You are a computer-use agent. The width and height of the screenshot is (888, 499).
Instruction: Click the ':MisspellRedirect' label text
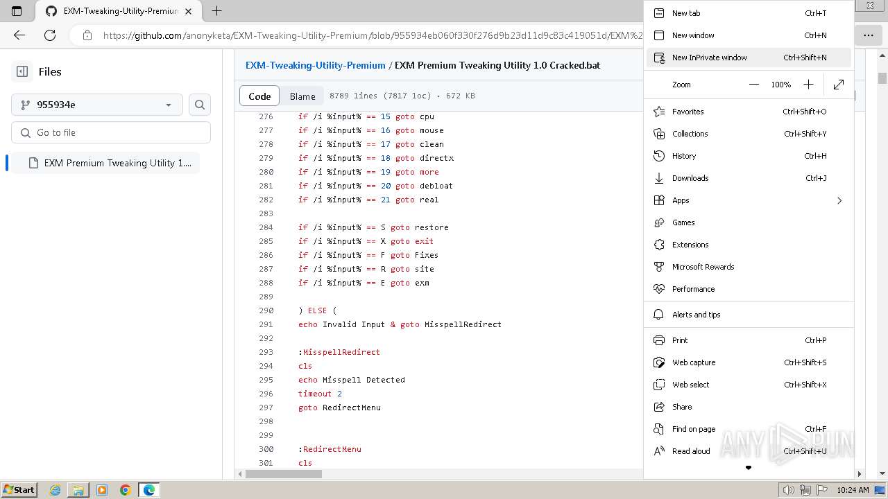[x=339, y=352]
